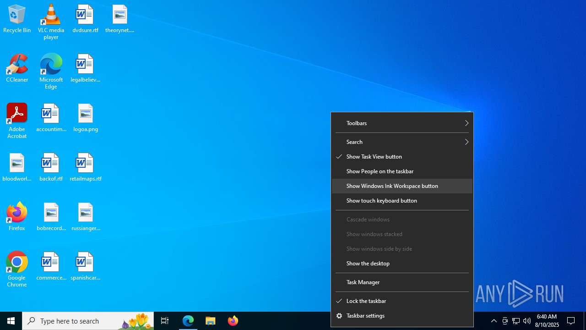Select the bobrecord file icon
Screen dimensions: 586x330
(x=51, y=217)
